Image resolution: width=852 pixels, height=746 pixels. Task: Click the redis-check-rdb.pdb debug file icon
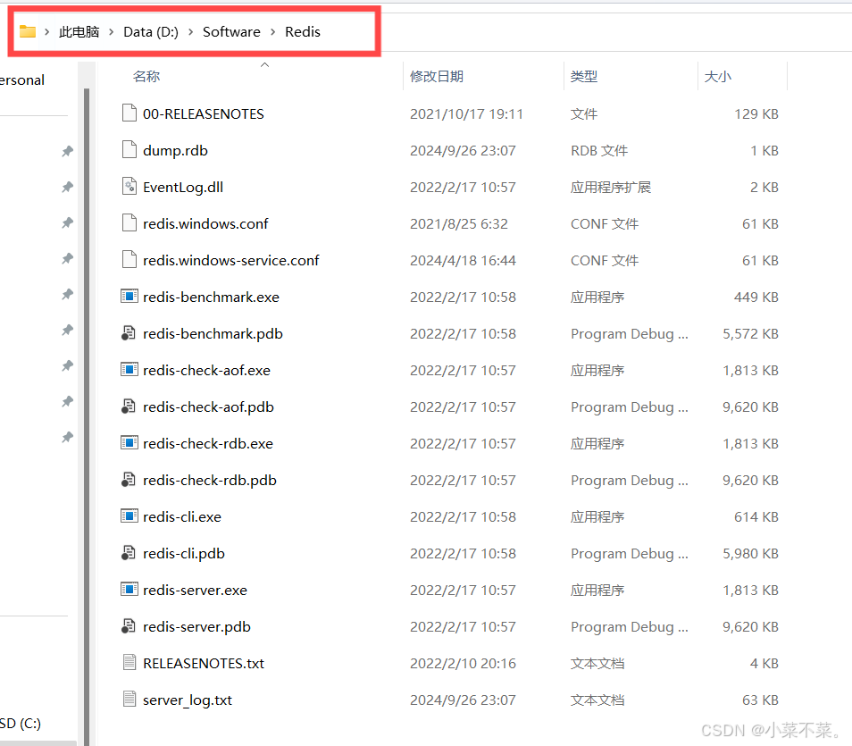pyautogui.click(x=129, y=480)
